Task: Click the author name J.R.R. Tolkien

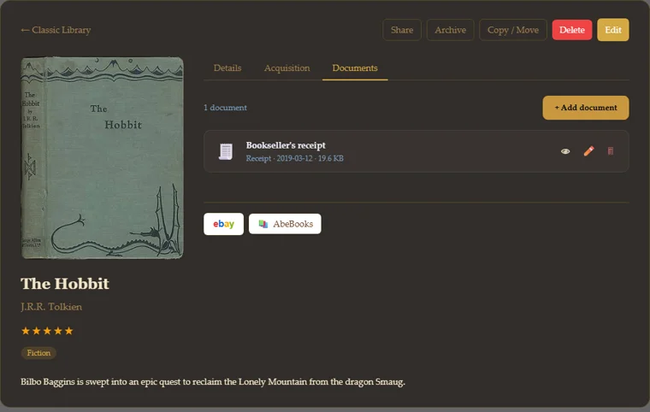Action: point(51,307)
